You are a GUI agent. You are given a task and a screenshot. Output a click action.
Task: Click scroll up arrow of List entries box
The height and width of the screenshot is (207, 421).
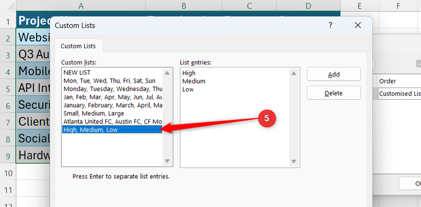pos(294,73)
